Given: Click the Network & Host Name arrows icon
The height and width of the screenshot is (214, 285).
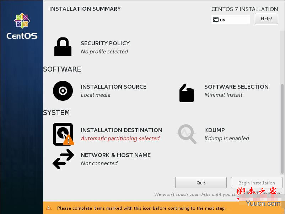Looking at the screenshot, I should [x=63, y=159].
